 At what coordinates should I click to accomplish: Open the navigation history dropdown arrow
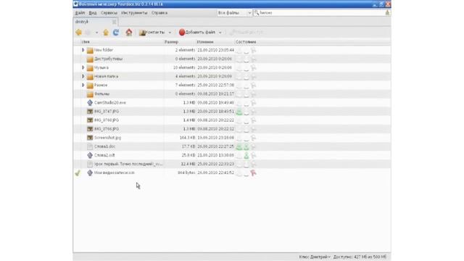coord(96,33)
